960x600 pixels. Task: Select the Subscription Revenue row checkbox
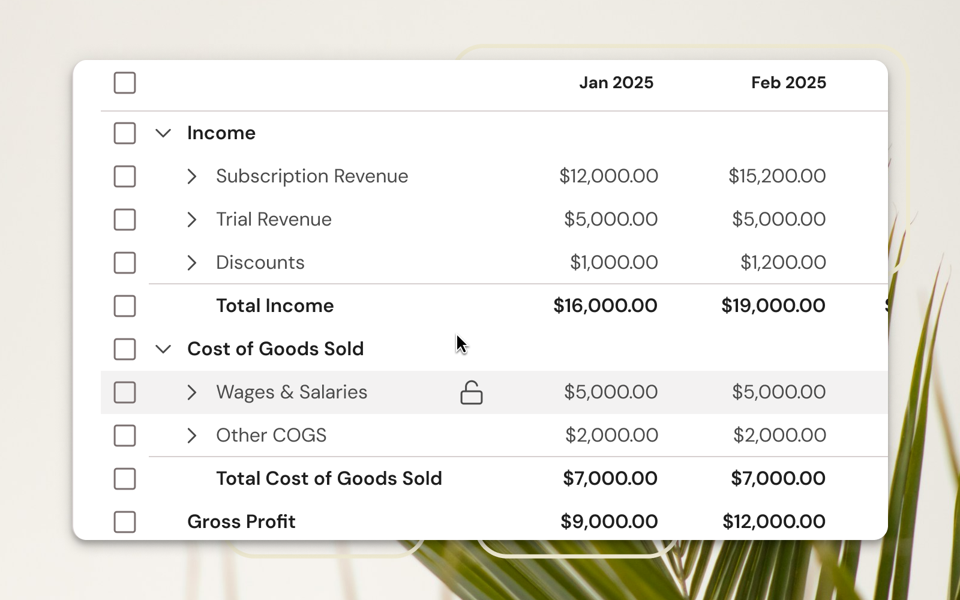click(125, 176)
